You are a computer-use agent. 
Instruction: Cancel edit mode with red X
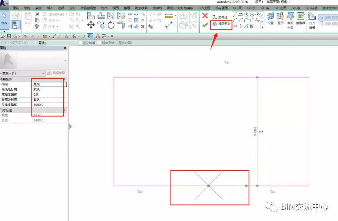pyautogui.click(x=205, y=16)
